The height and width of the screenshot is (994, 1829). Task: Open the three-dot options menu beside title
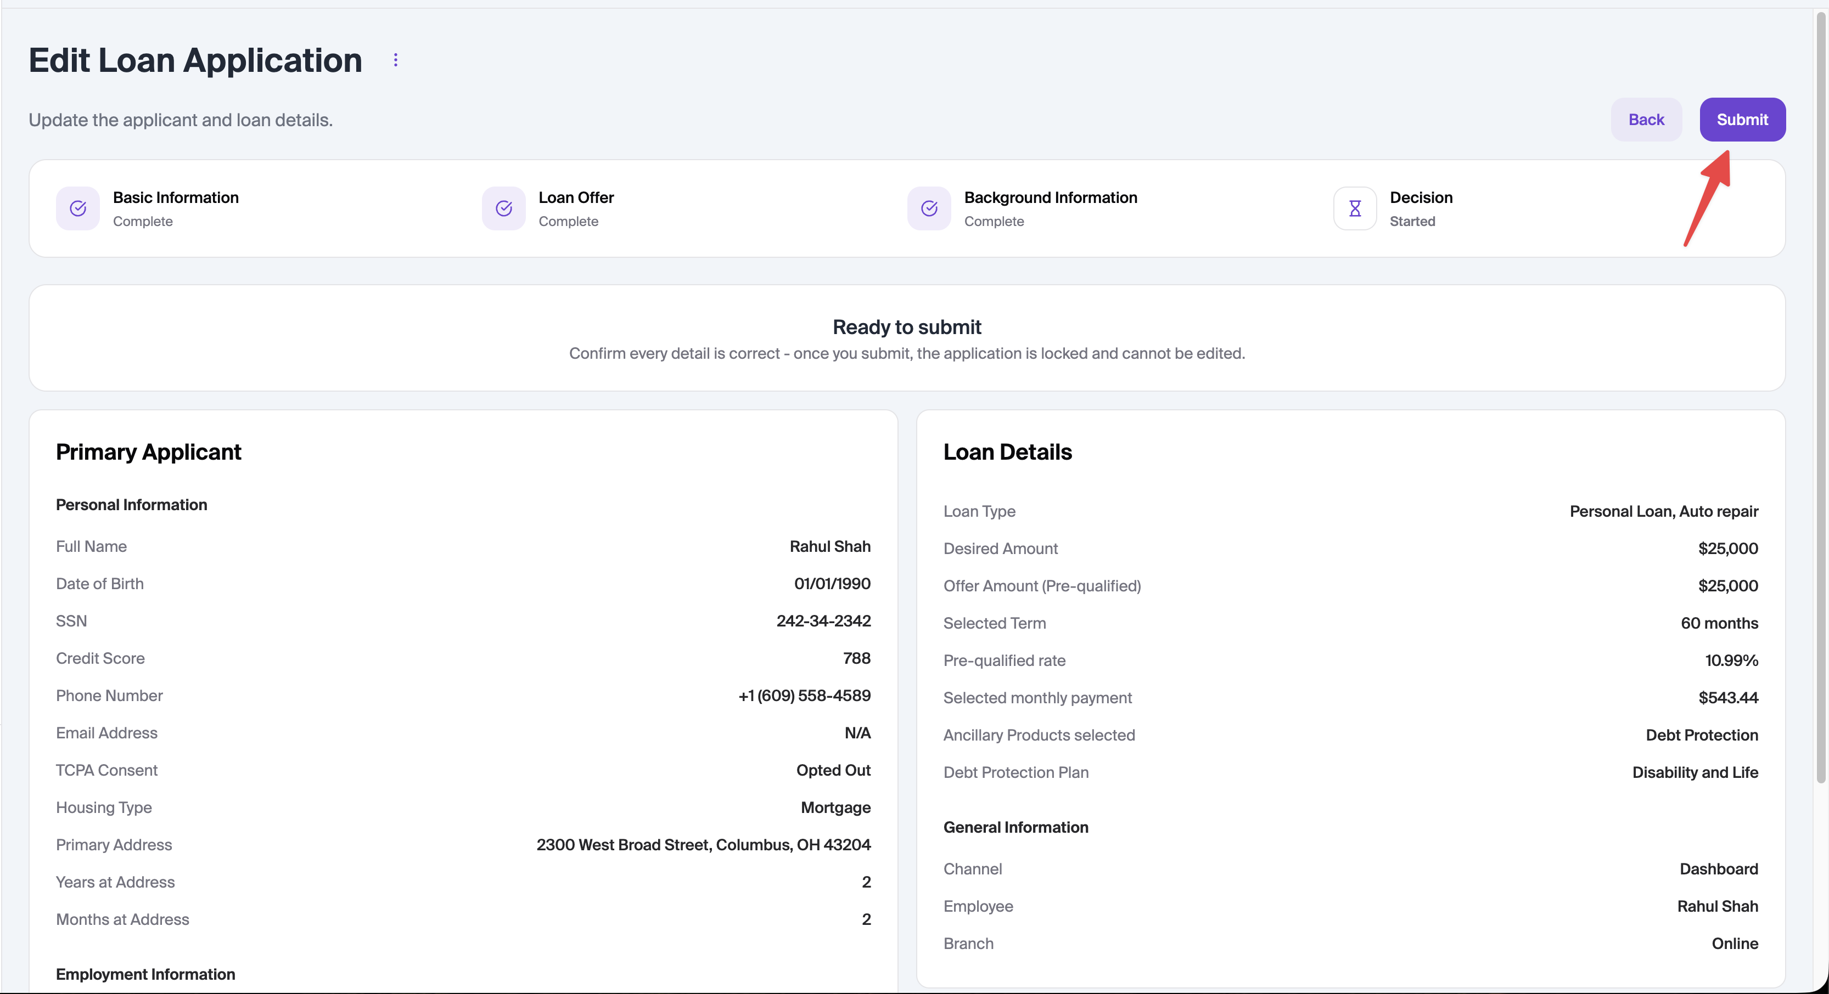(x=395, y=60)
